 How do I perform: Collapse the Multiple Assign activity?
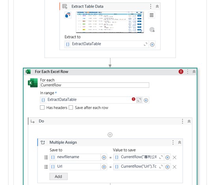tap(180, 142)
